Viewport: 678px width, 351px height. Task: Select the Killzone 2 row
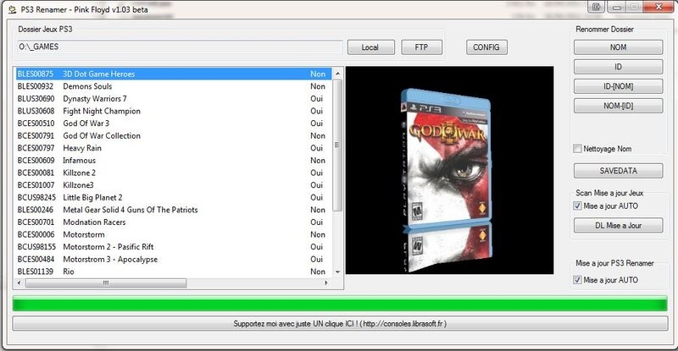pos(174,173)
